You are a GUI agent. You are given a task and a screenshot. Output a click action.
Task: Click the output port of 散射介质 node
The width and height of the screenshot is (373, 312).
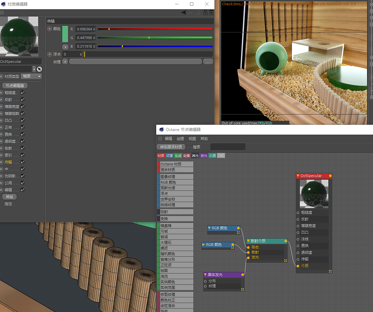point(285,241)
